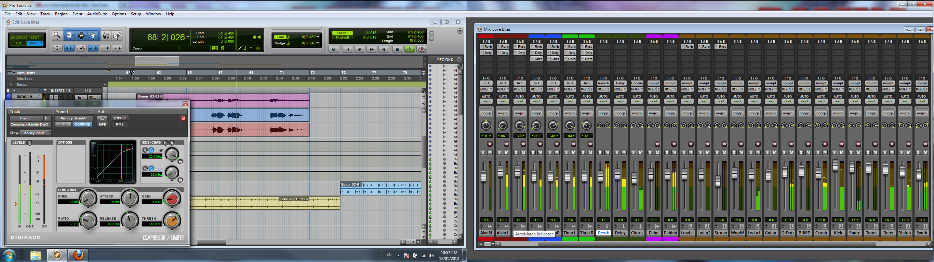Open the Theo L track selector in plug-in

click(x=26, y=118)
